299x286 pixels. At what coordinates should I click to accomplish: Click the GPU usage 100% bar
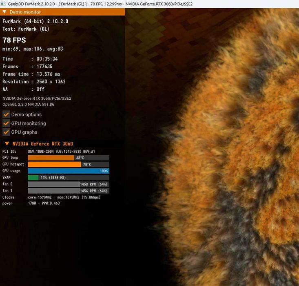point(69,171)
